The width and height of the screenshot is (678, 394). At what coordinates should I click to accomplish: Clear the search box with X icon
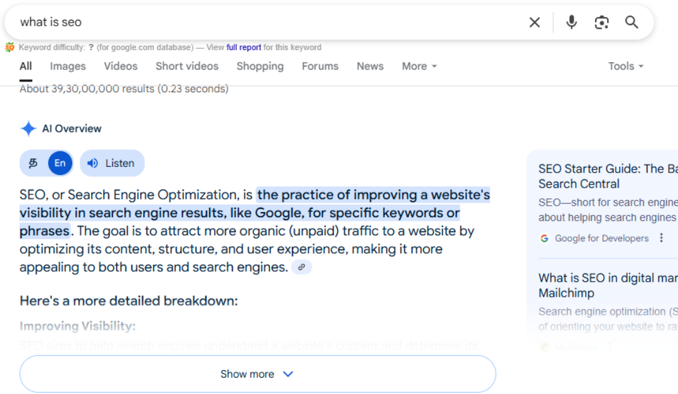(x=534, y=23)
